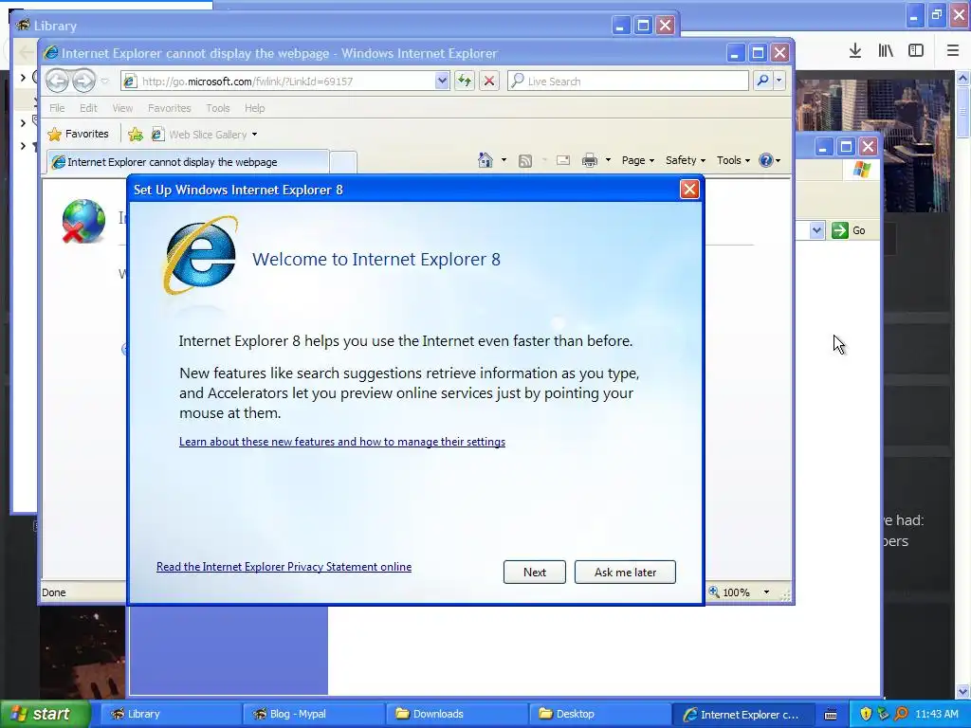Open the hamburger menu icon
The image size is (971, 728).
pyautogui.click(x=952, y=50)
